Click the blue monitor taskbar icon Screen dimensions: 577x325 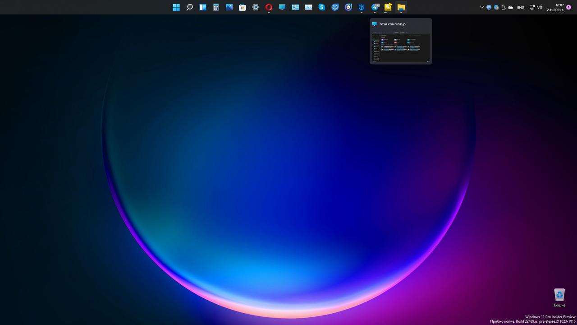[x=282, y=7]
